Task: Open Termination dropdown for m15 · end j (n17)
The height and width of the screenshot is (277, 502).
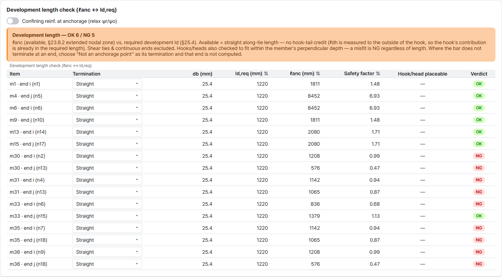Action: (x=107, y=144)
